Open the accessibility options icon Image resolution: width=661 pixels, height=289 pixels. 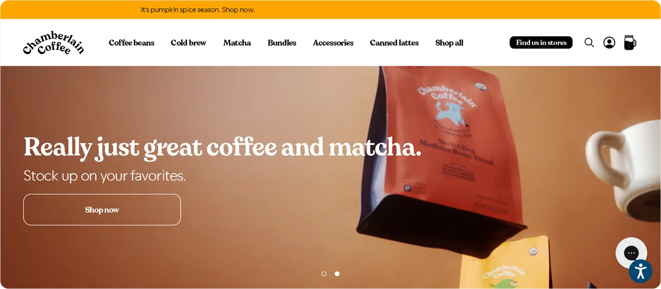[641, 272]
